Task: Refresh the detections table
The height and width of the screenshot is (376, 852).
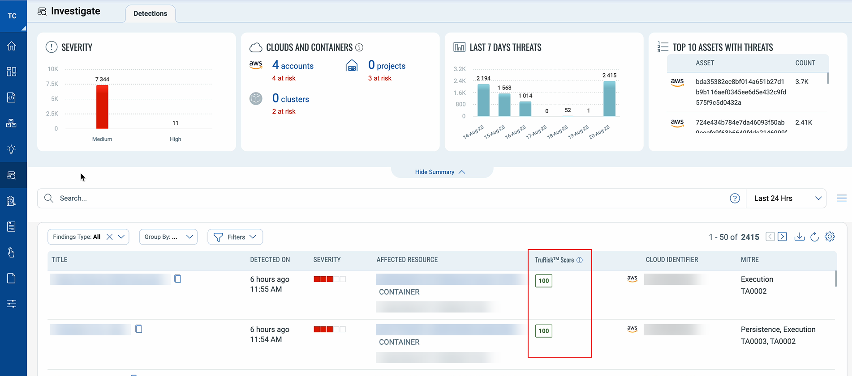Action: pos(814,237)
